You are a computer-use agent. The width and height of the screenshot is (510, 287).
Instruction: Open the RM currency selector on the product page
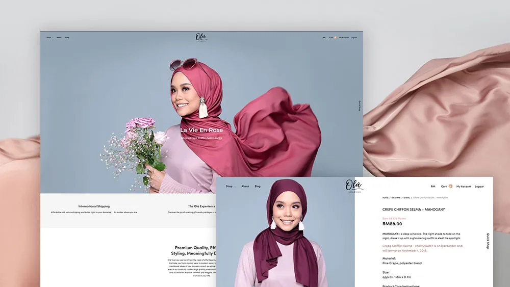433,187
